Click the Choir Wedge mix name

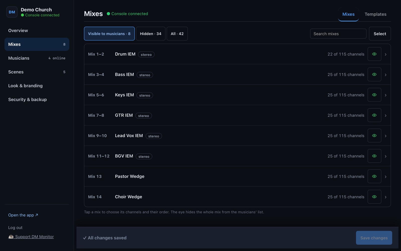point(129,197)
